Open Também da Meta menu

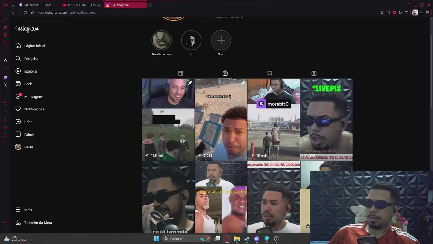pyautogui.click(x=34, y=223)
